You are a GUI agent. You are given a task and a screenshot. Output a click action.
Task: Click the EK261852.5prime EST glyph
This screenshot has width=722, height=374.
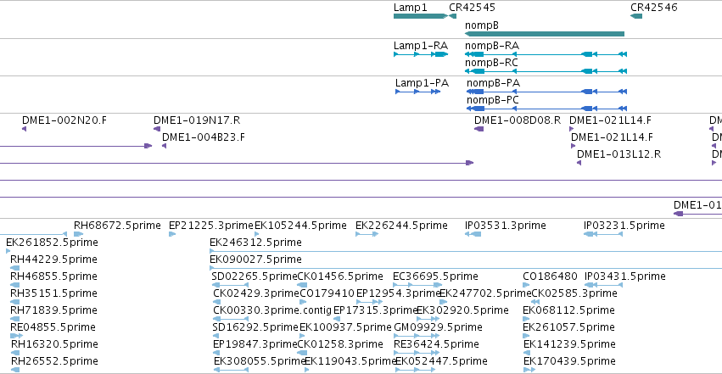pyautogui.click(x=8, y=251)
